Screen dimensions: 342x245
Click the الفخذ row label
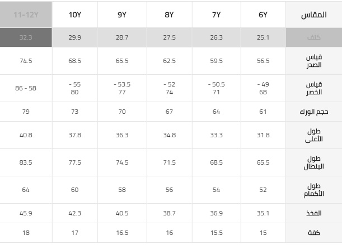coord(314,213)
